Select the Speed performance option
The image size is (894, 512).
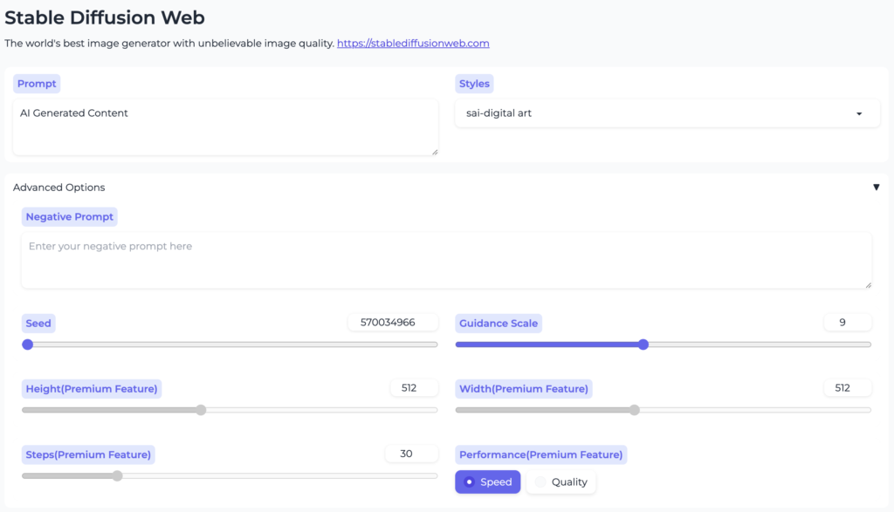coord(487,481)
